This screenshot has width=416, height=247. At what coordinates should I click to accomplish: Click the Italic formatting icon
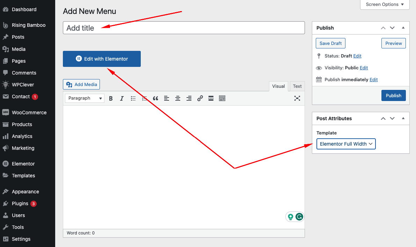tap(122, 98)
